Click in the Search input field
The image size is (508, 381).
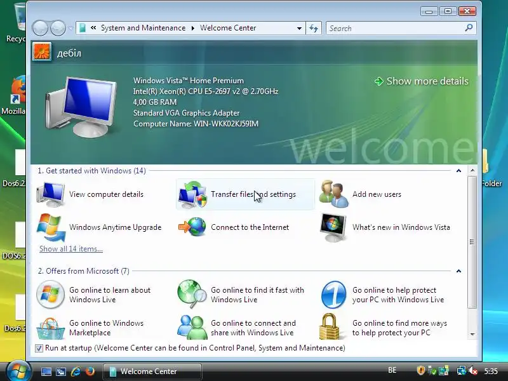pos(395,28)
